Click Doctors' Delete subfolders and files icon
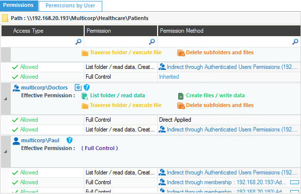This screenshot has width=301, height=194. click(x=181, y=106)
